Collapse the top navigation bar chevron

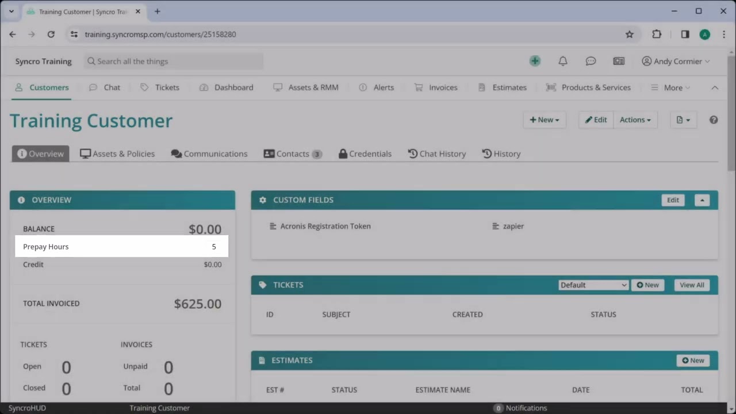coord(715,87)
